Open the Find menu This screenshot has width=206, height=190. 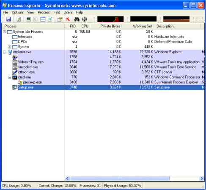tap(57, 12)
